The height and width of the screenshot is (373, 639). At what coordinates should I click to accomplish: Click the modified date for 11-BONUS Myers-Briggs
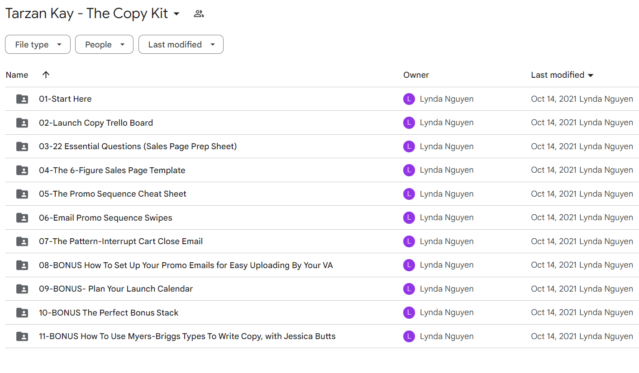point(582,336)
